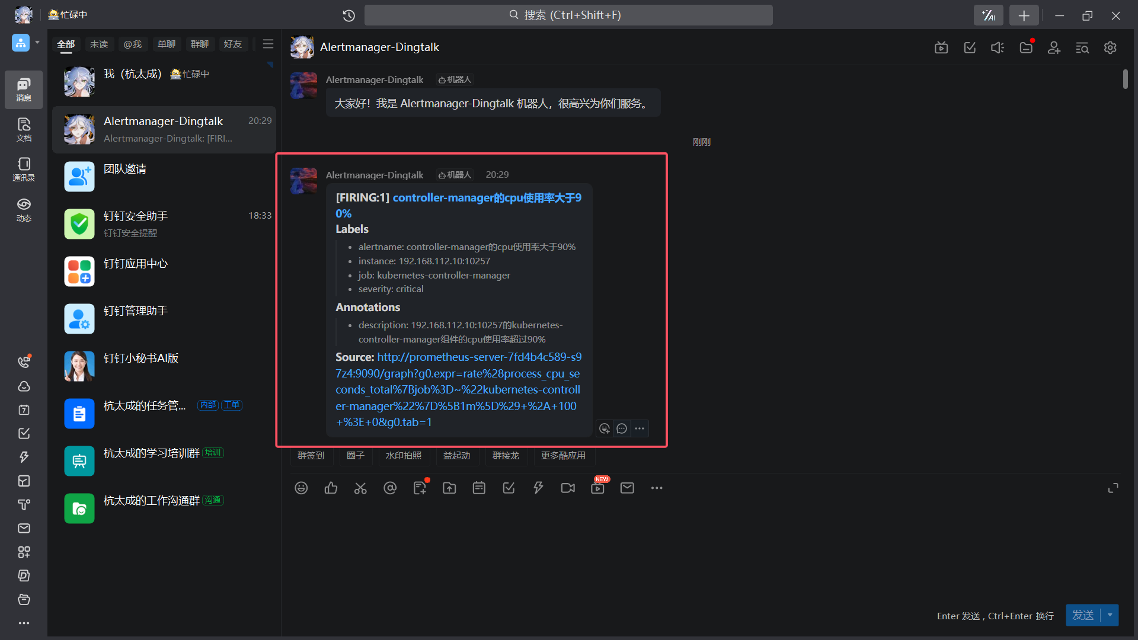Image resolution: width=1138 pixels, height=640 pixels.
Task: Open the history clock icon beside search
Action: [349, 15]
